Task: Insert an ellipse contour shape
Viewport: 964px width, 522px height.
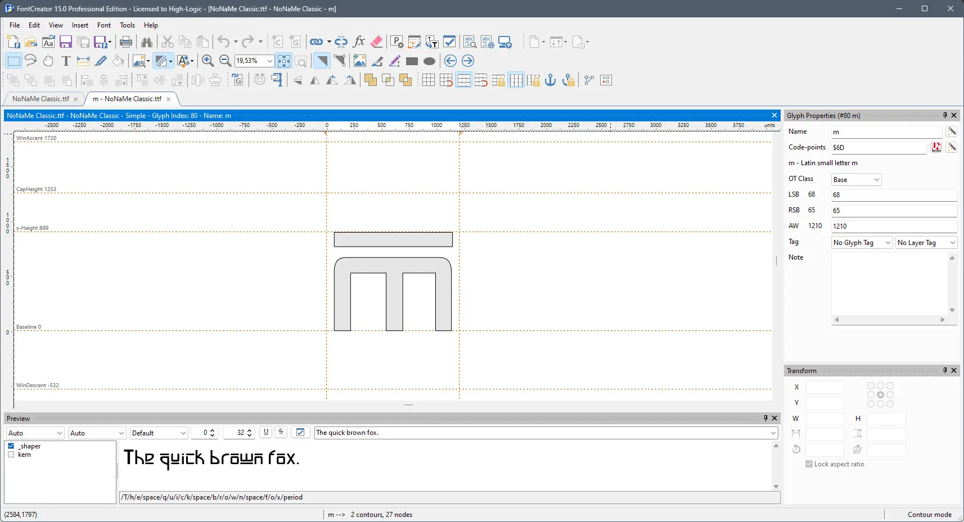Action: [429, 61]
